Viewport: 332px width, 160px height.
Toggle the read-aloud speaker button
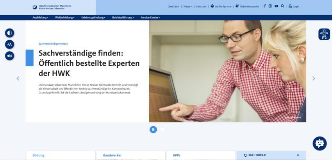click(x=9, y=56)
